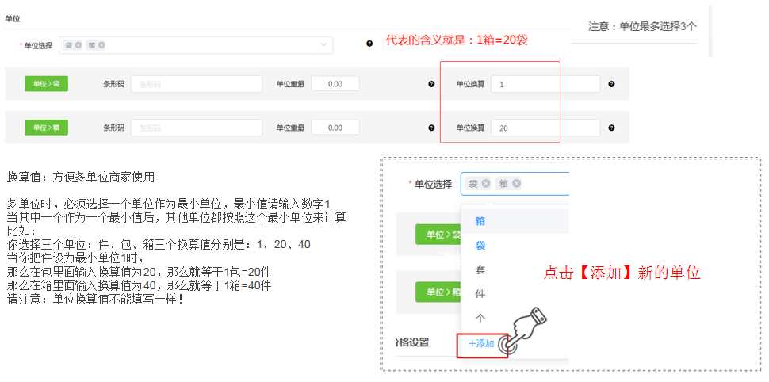Click the text 换算值：方便多单位商家使用

[x=81, y=178]
